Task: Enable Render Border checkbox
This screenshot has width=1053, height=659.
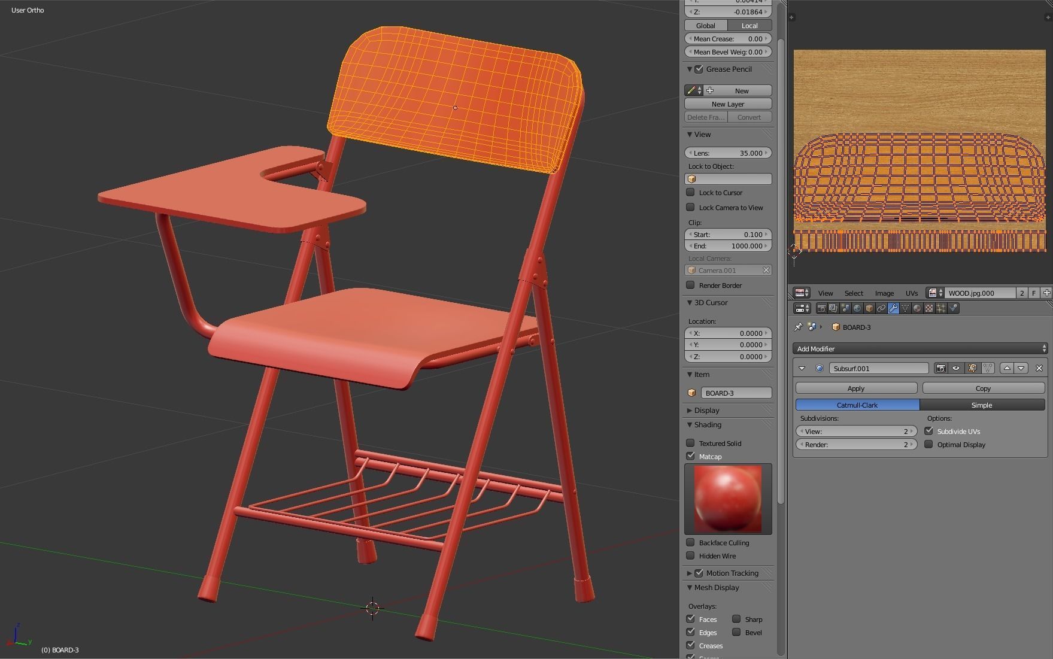Action: [x=690, y=285]
